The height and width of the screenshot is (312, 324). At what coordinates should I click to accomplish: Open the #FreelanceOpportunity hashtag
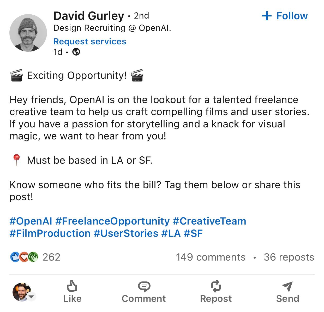[x=112, y=221]
